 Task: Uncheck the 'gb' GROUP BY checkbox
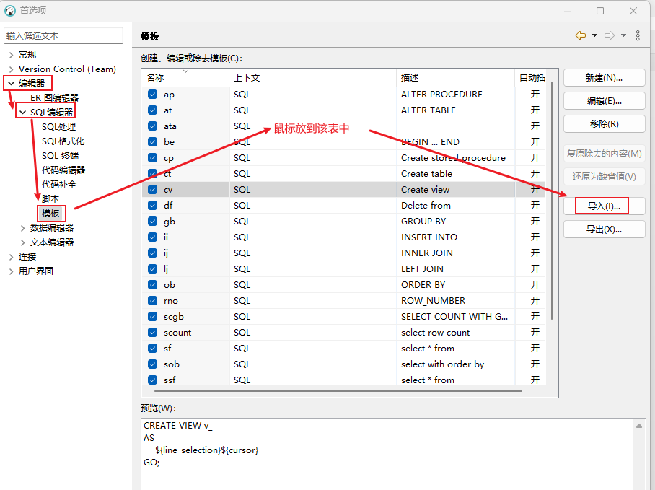tap(152, 222)
